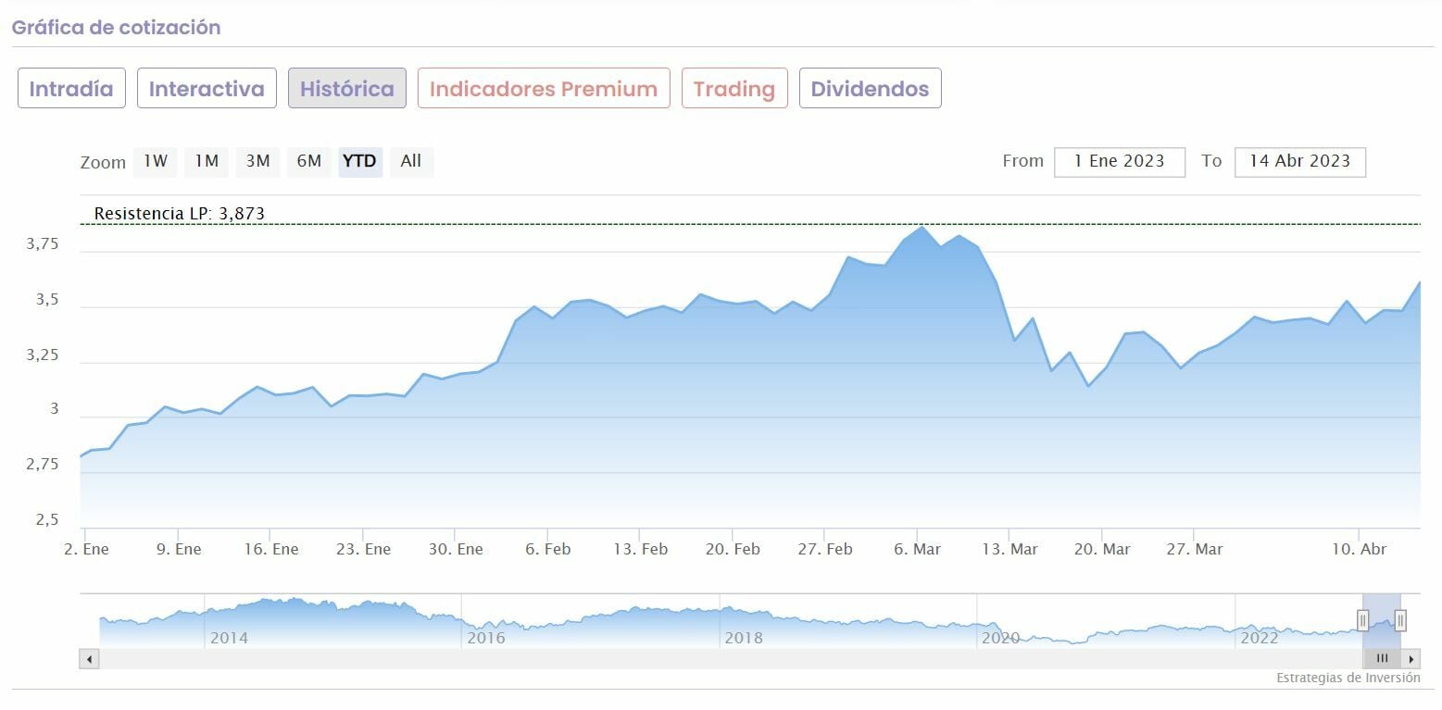
Task: Click the right navigator range handle
Action: pos(1400,619)
